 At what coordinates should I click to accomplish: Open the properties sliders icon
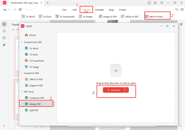click(181, 24)
